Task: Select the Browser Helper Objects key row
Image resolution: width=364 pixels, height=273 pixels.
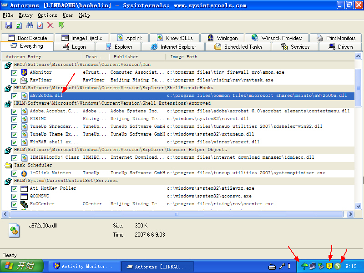Action: click(179, 150)
